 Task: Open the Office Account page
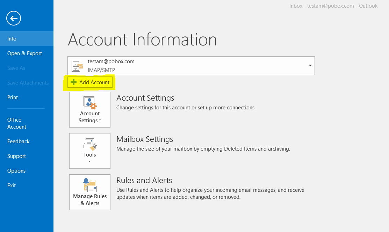[x=27, y=123]
